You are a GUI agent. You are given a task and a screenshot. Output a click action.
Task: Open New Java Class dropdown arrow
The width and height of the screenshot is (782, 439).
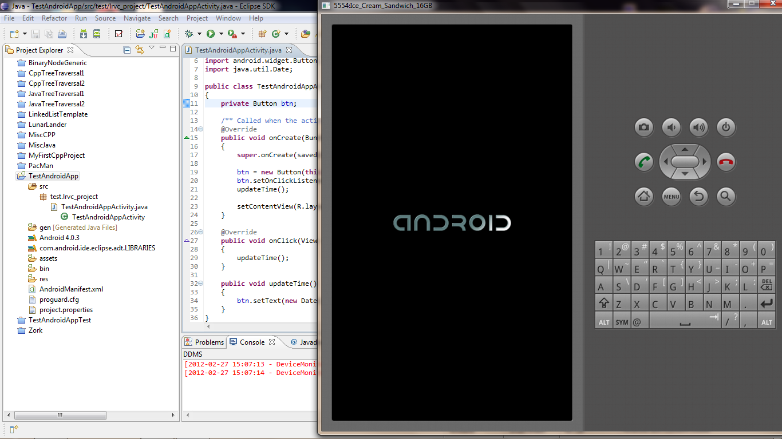click(286, 34)
